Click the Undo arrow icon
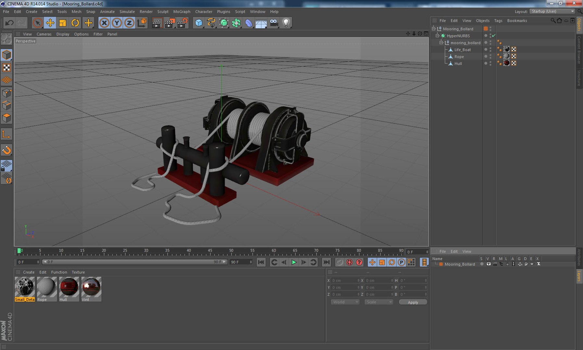Screen dimensions: 583x350 pyautogui.click(x=9, y=23)
